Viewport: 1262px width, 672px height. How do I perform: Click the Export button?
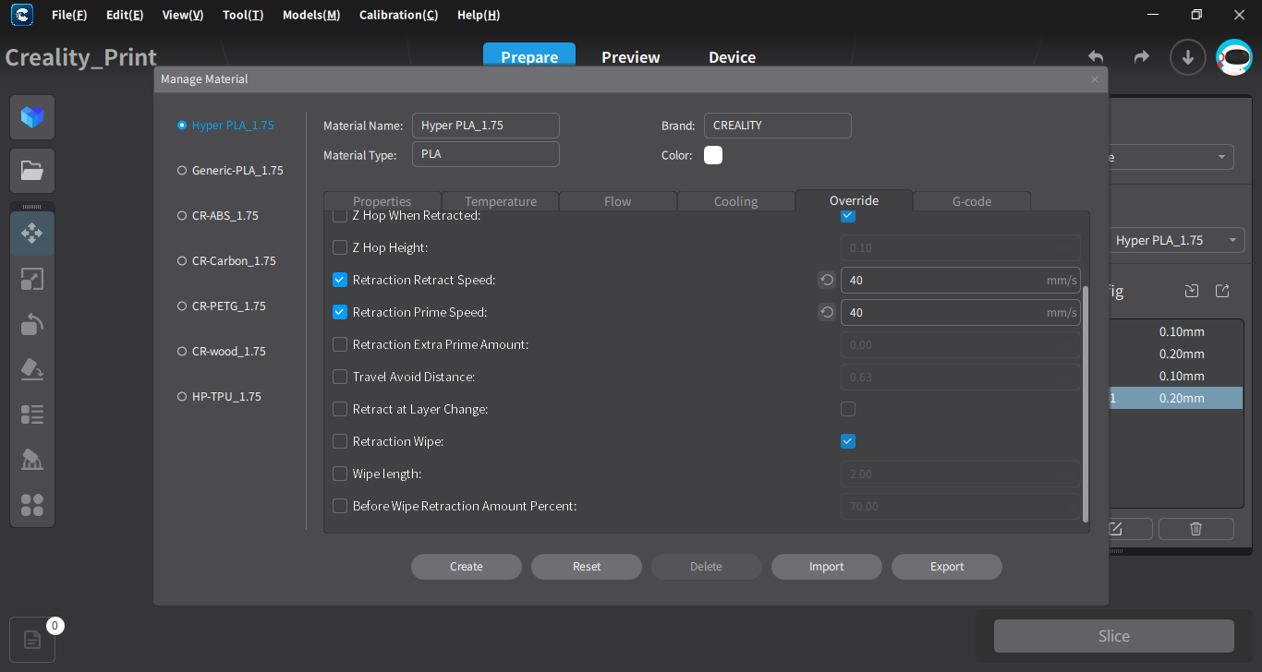946,567
